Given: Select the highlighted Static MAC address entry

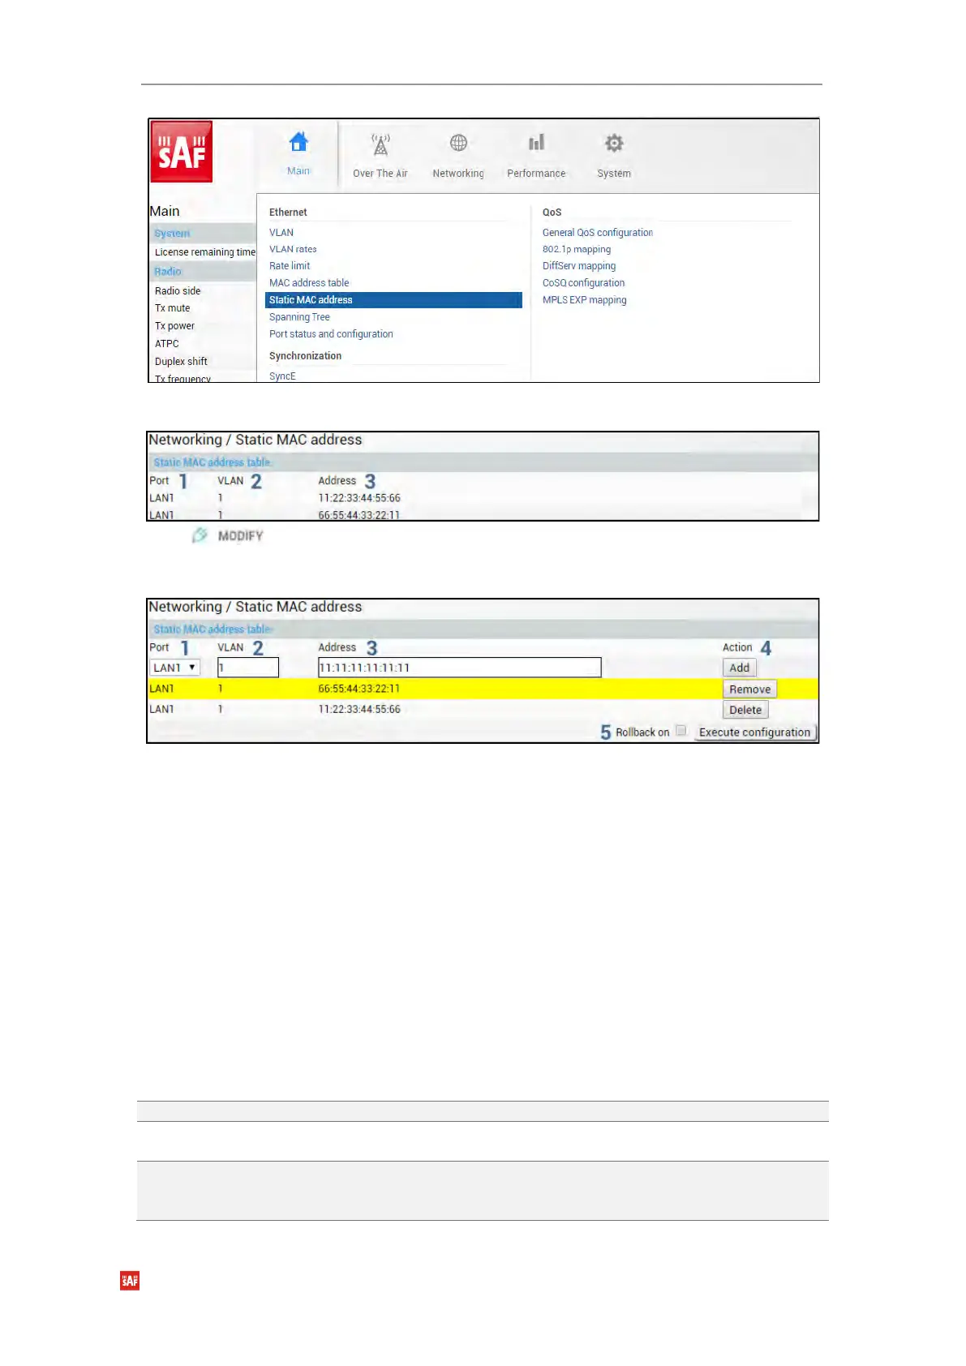Looking at the screenshot, I should tap(393, 300).
